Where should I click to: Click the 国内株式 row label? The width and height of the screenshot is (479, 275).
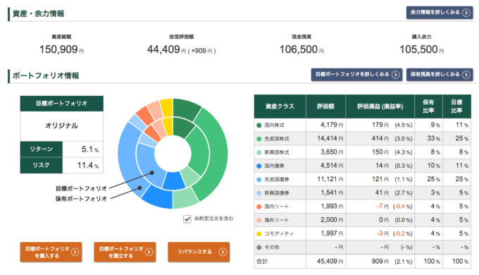click(274, 125)
